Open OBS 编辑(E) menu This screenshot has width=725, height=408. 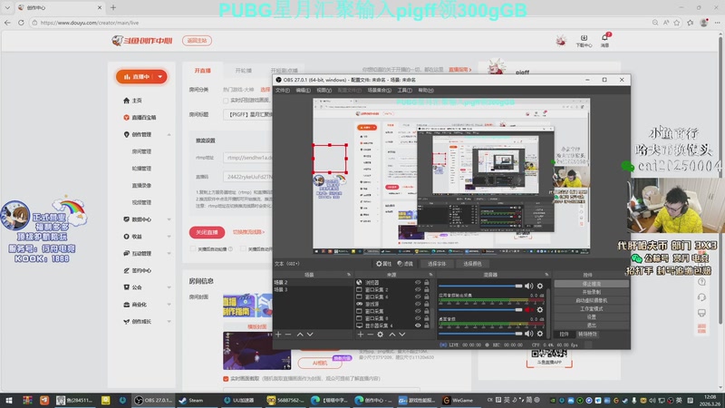(303, 90)
